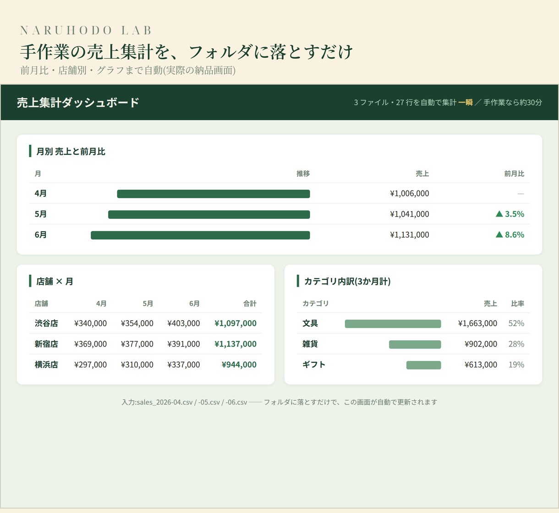Click the ¥403,000 cell for 渋谷店
The height and width of the screenshot is (513, 559).
click(184, 323)
